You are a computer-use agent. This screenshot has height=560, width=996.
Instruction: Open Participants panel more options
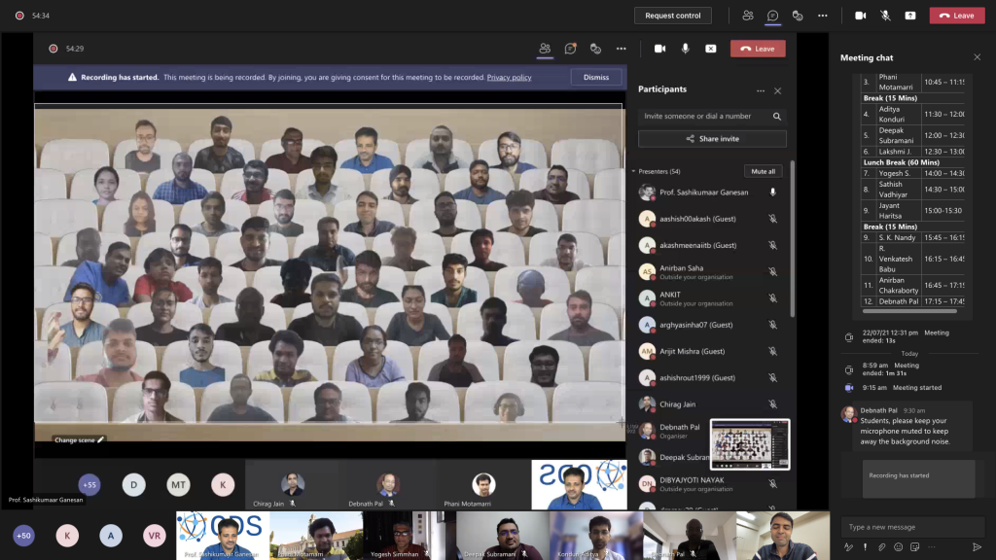pyautogui.click(x=761, y=90)
